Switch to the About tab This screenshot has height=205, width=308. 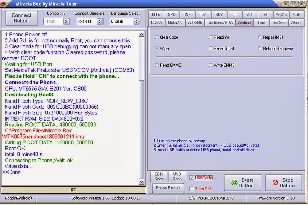click(x=296, y=23)
